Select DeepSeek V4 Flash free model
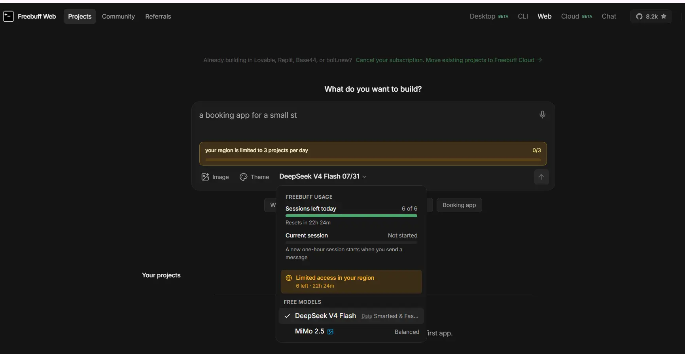This screenshot has width=685, height=354. (351, 316)
